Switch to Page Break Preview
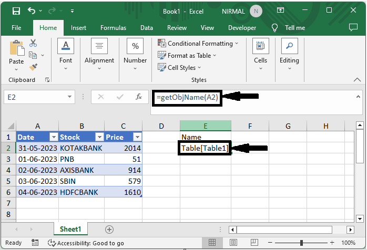 coord(254,243)
